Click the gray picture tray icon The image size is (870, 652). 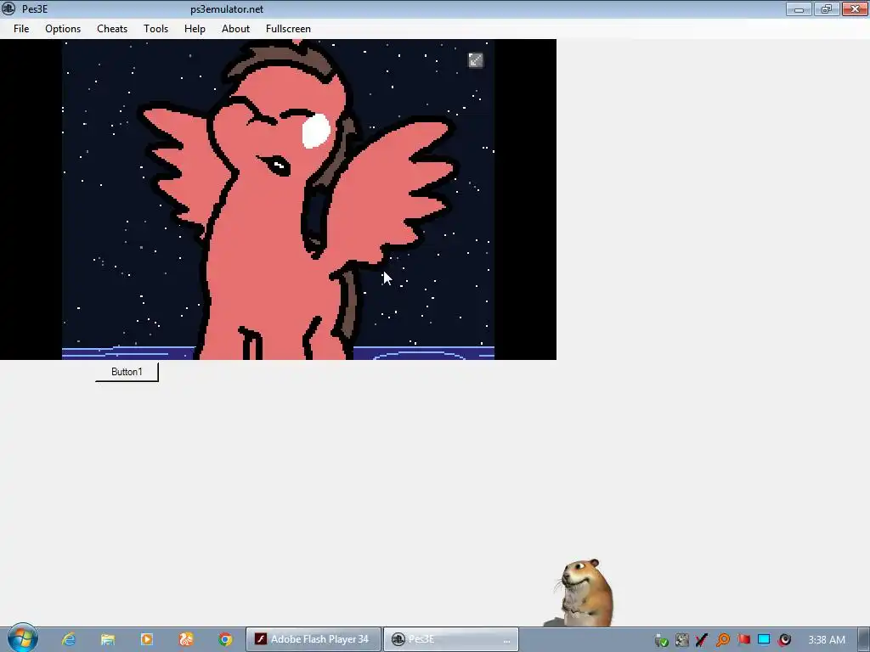[x=682, y=640]
